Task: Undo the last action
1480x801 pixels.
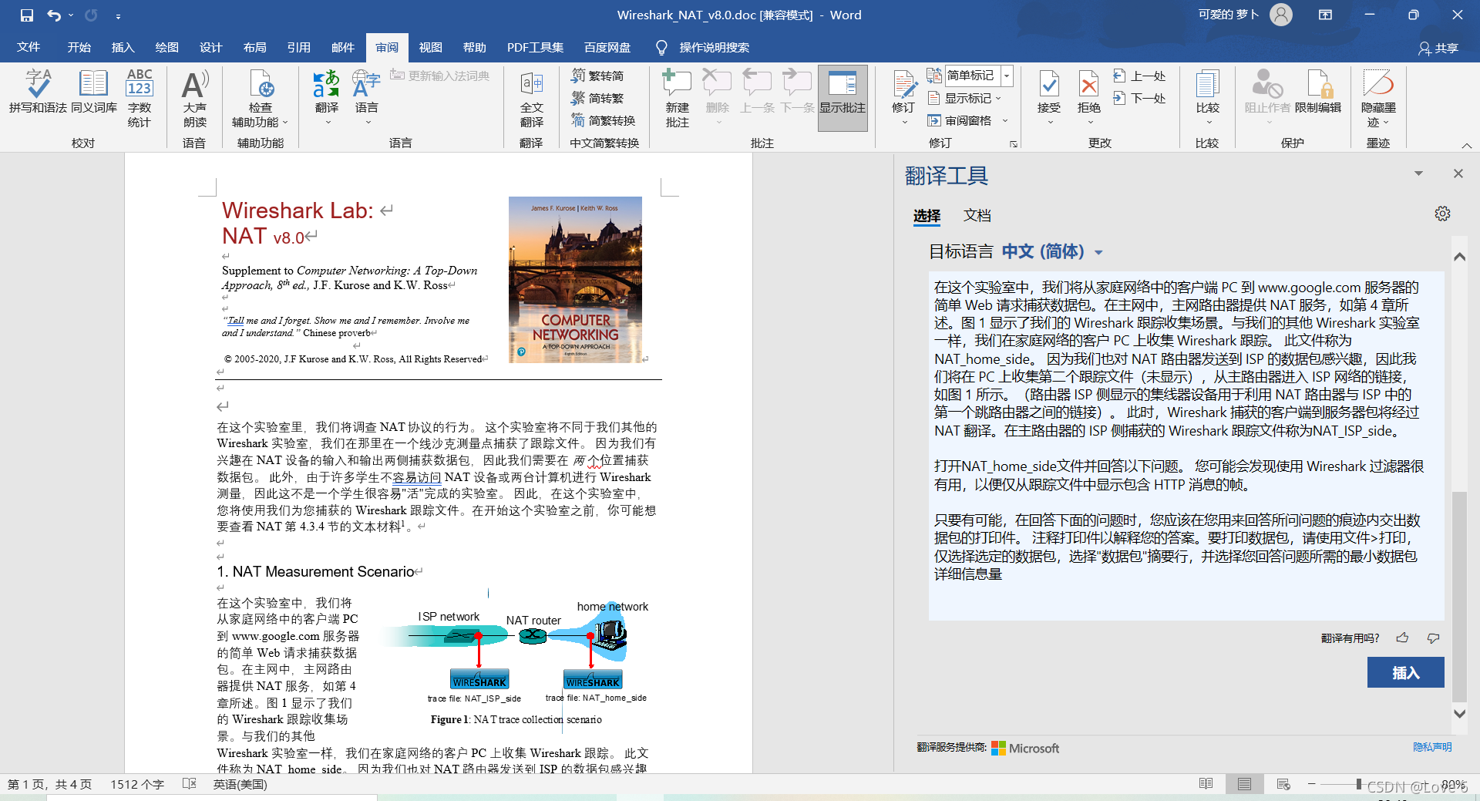Action: [x=53, y=15]
